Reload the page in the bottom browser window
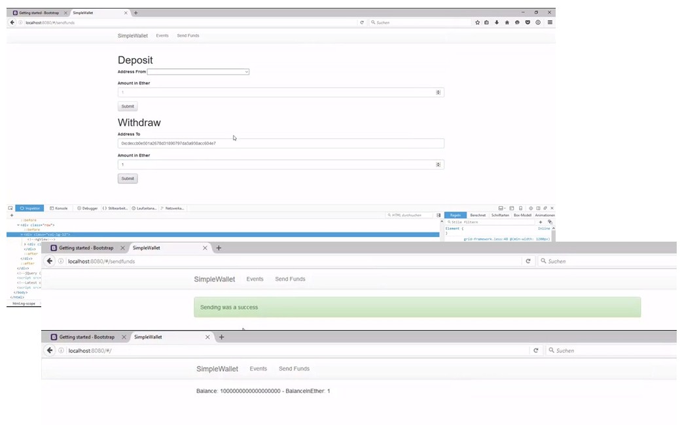680x425 pixels. pyautogui.click(x=536, y=350)
